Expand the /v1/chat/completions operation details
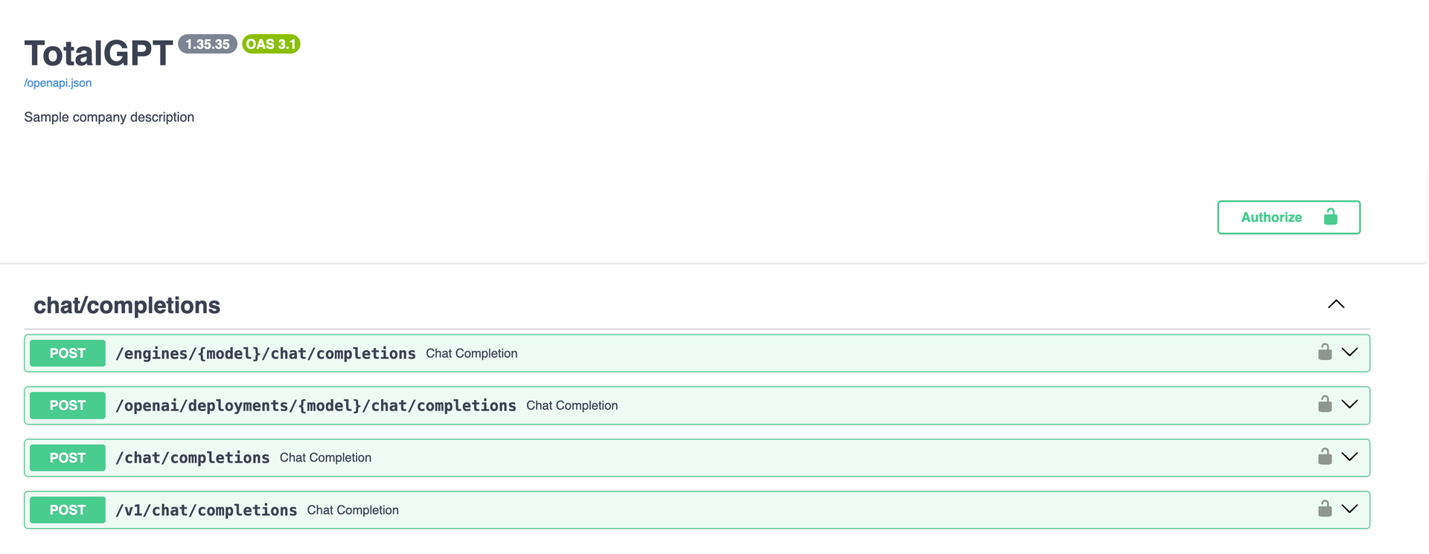1429x554 pixels. click(1350, 509)
